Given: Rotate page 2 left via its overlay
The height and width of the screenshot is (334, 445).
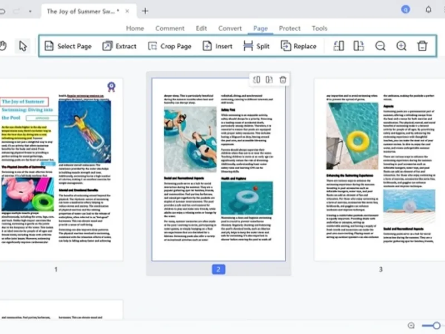Looking at the screenshot, I should (256, 80).
